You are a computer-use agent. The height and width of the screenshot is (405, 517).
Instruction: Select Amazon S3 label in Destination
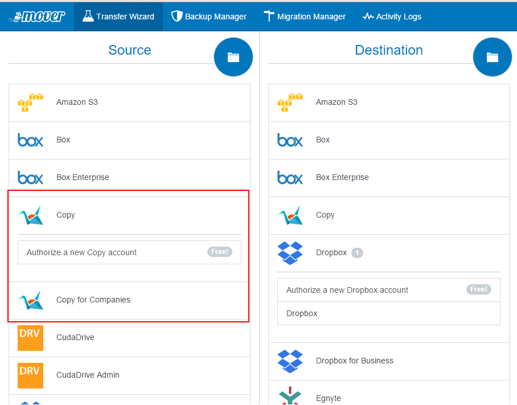point(337,102)
